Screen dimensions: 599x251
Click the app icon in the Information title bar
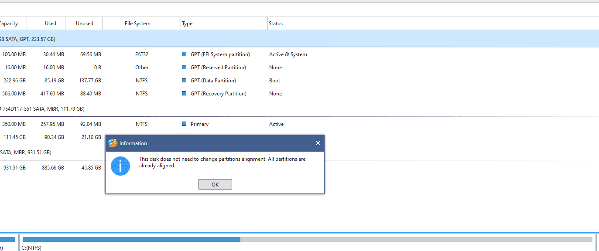[113, 143]
